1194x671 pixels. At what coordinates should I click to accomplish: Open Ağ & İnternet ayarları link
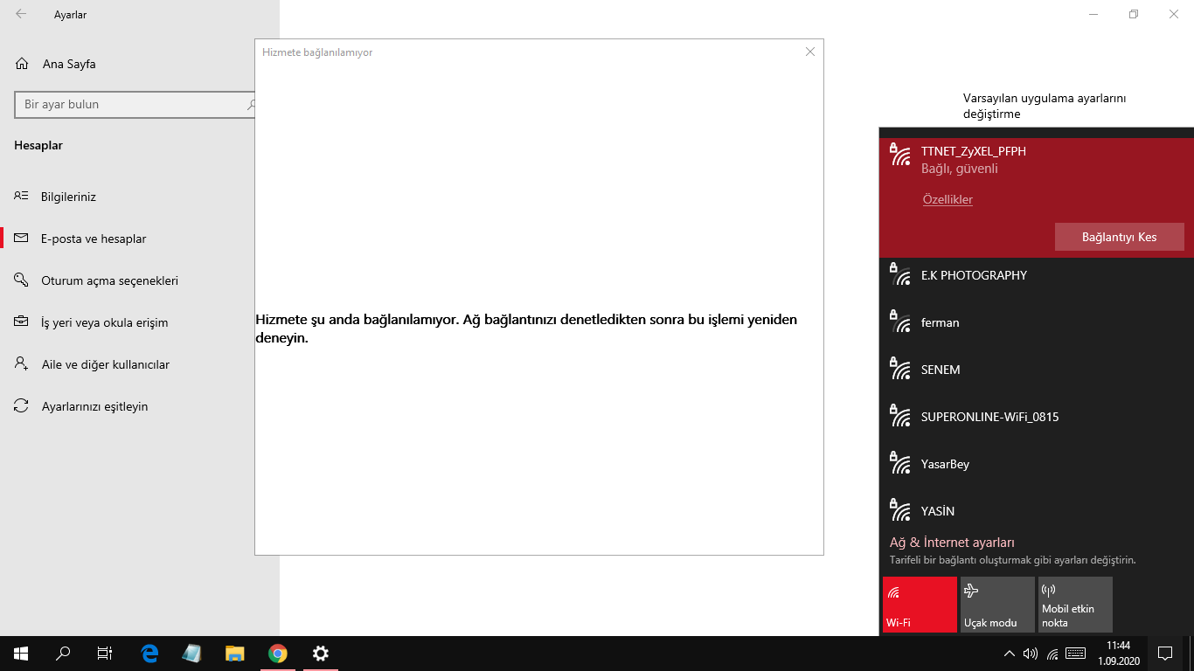pos(952,543)
